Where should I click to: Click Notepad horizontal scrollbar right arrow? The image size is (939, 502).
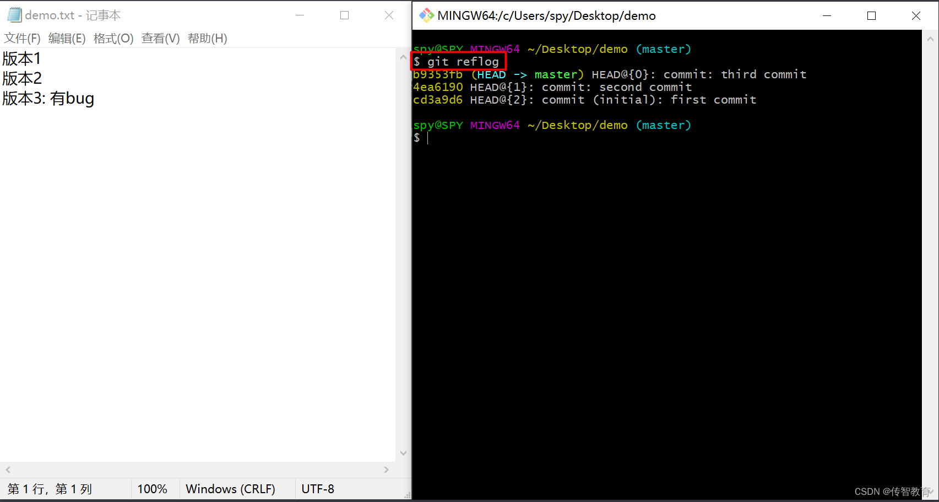(387, 469)
